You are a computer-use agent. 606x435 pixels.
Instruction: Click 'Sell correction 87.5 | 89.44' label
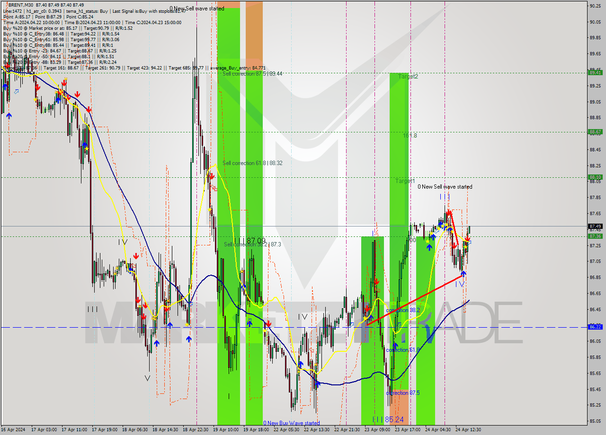point(252,74)
